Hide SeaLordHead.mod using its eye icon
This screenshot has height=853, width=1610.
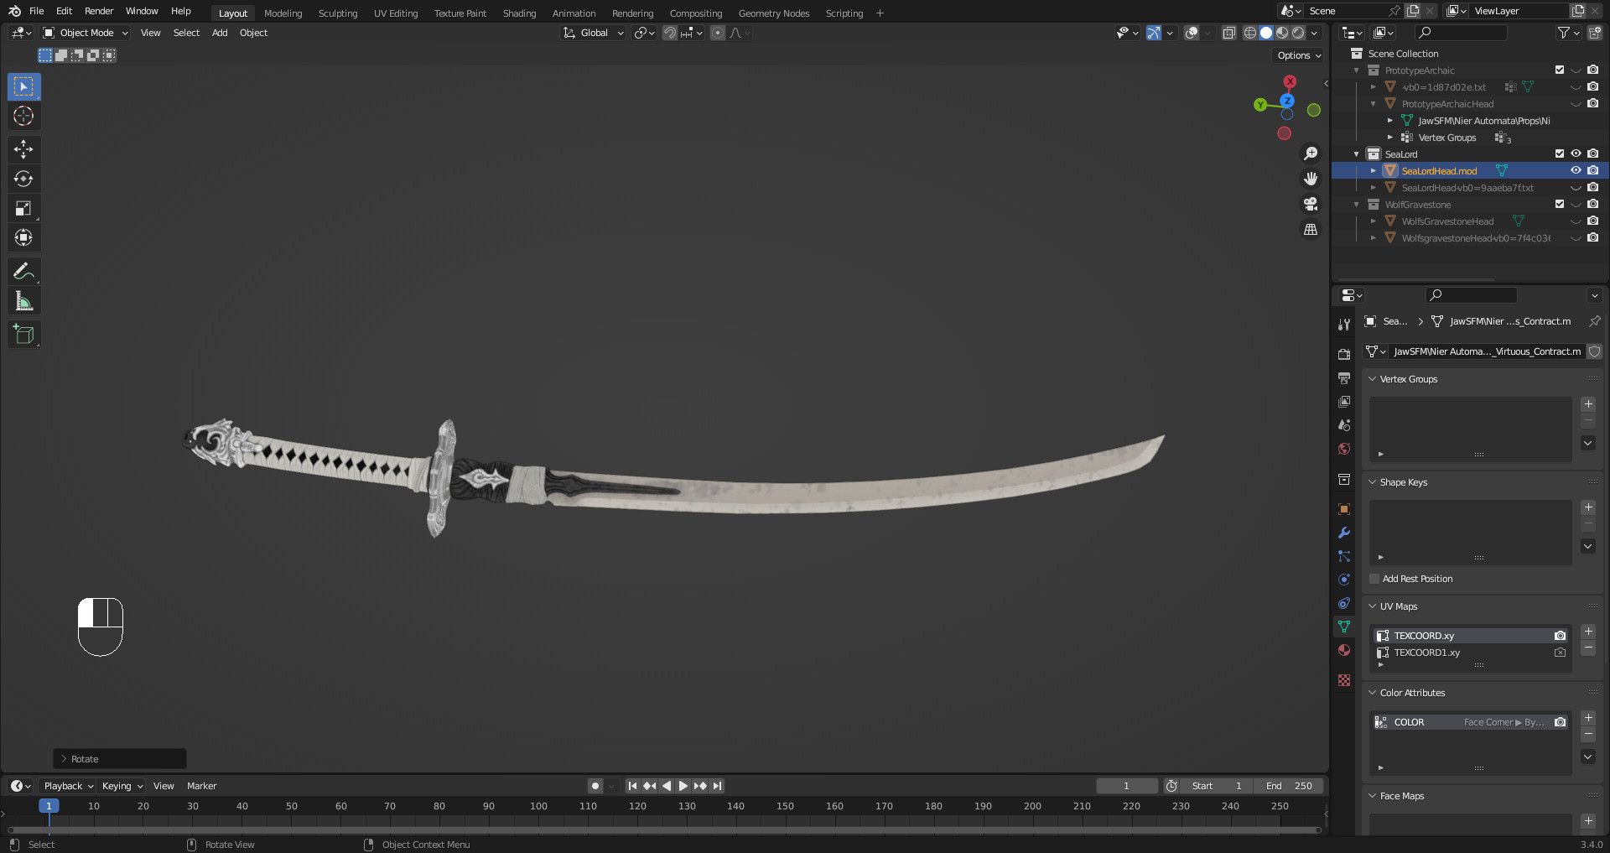1576,170
